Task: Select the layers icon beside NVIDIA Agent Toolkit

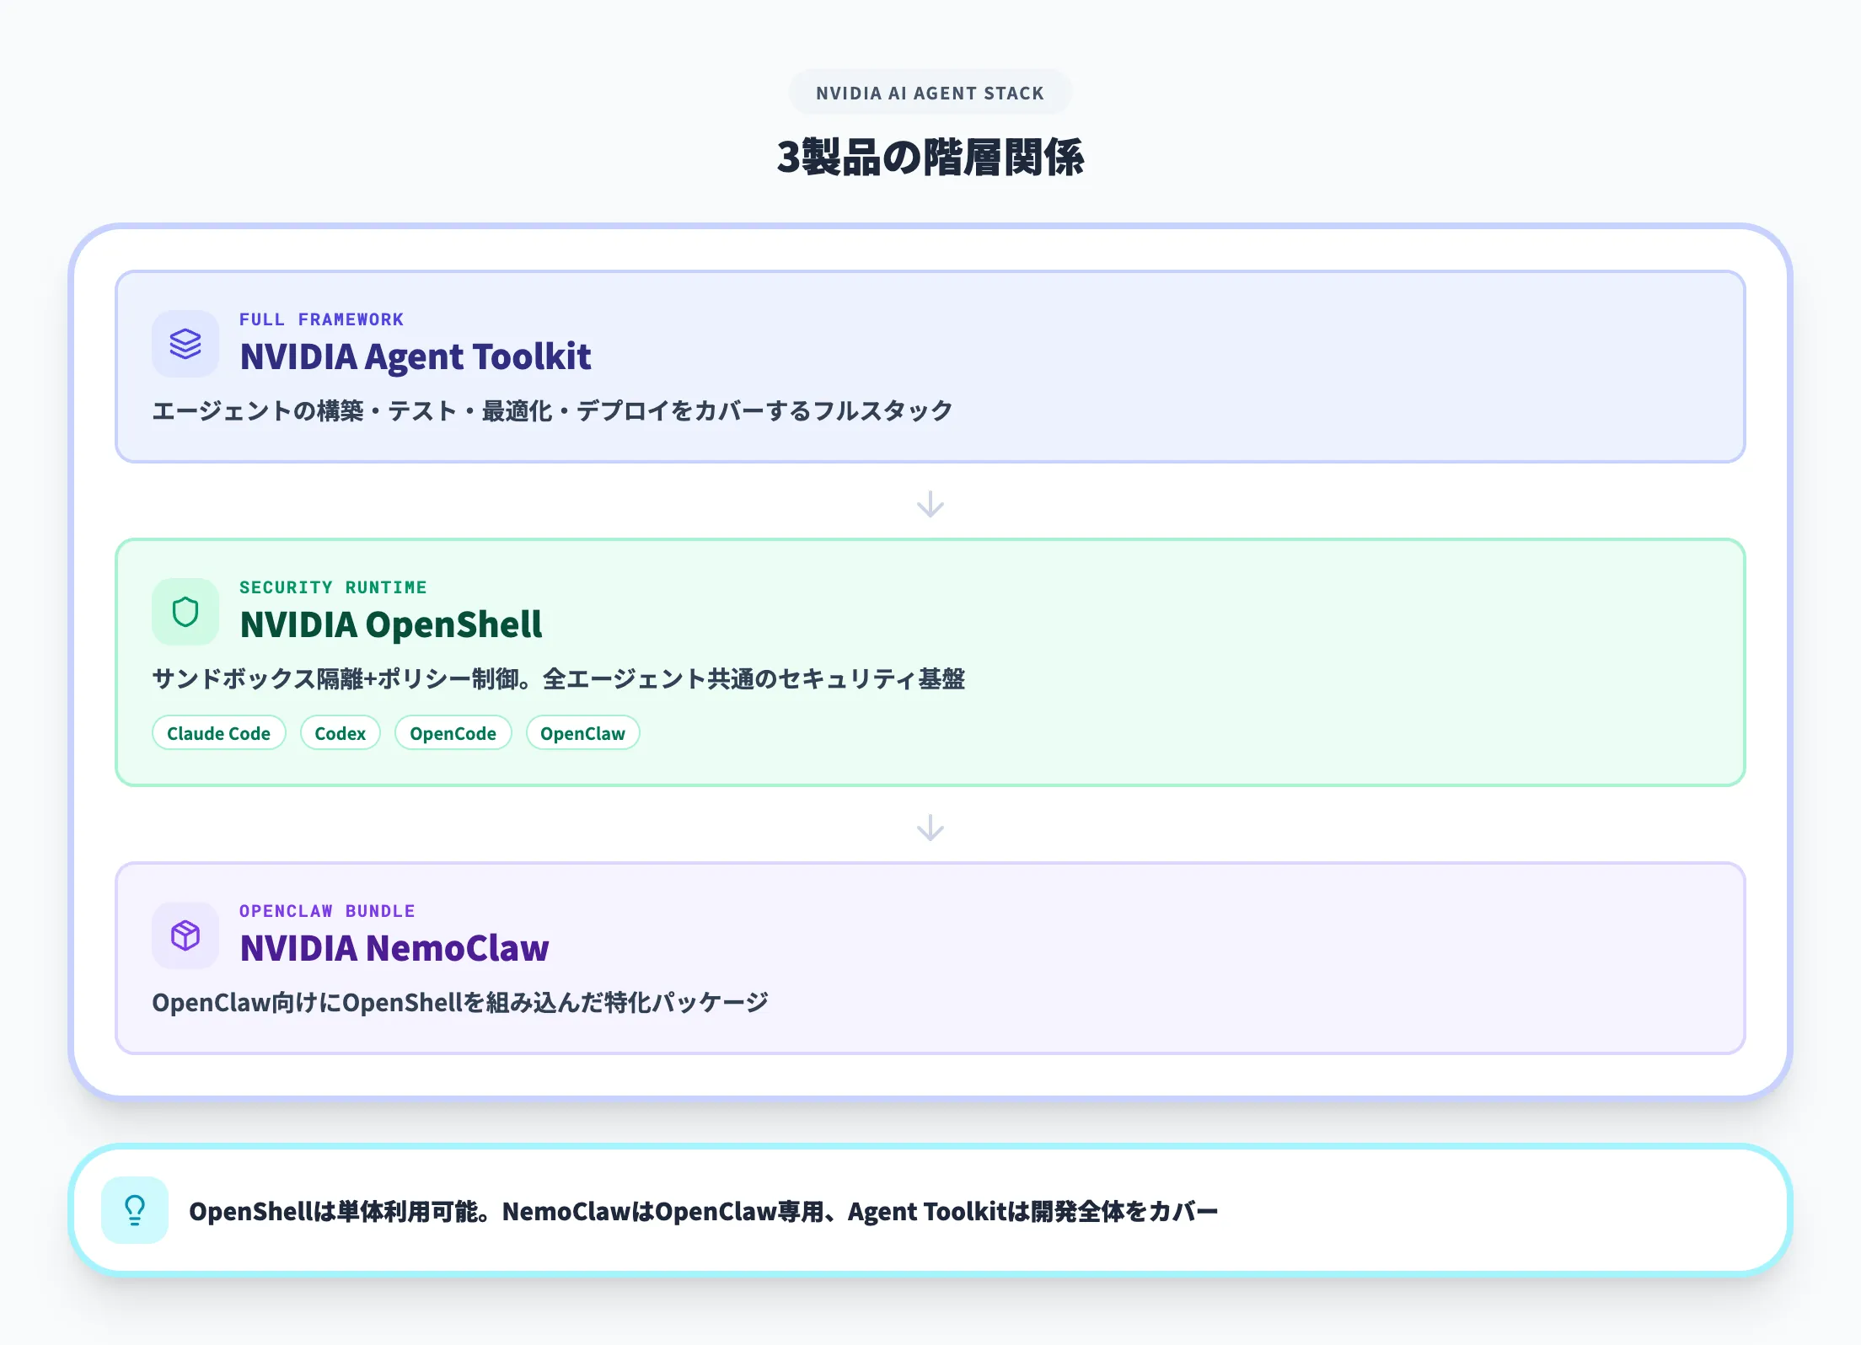Action: (185, 343)
